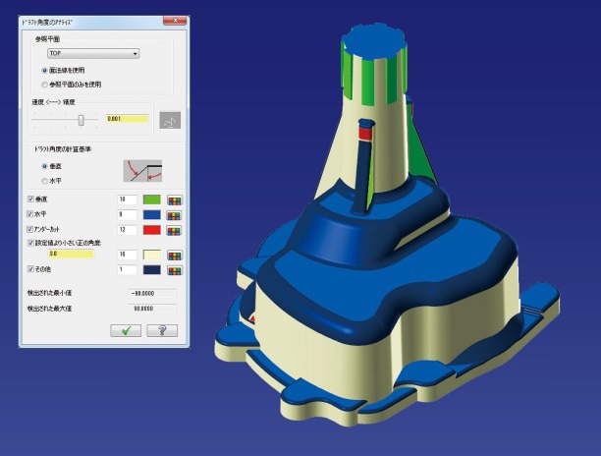This screenshot has width=601, height=456.
Task: Open color palette for 垂直 row
Action: [x=176, y=200]
